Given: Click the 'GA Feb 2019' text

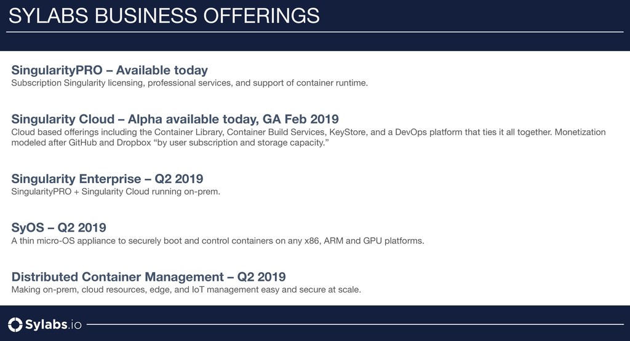Looking at the screenshot, I should tap(300, 119).
